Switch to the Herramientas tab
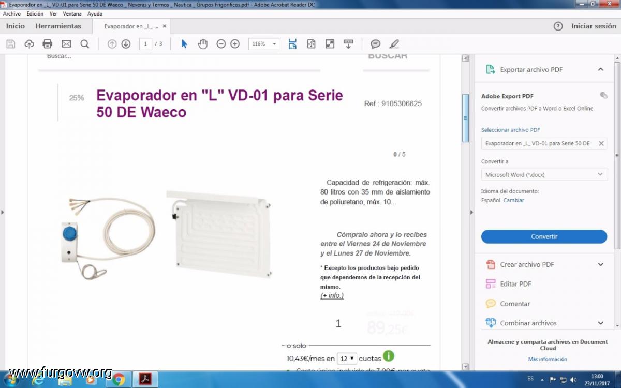621x388 pixels. (58, 26)
